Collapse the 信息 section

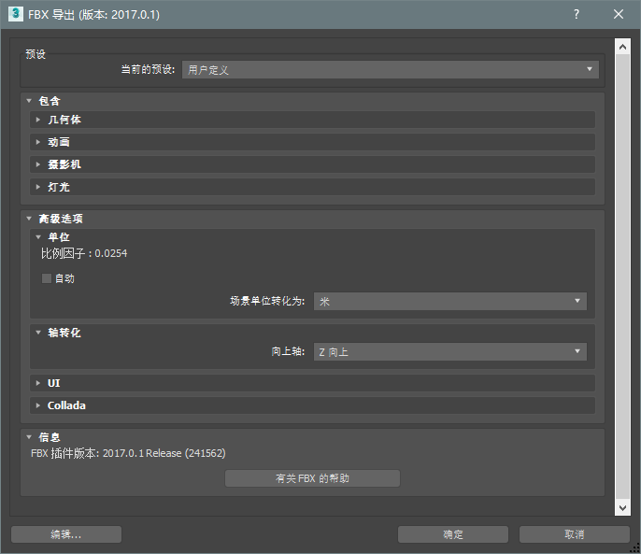pyautogui.click(x=29, y=437)
